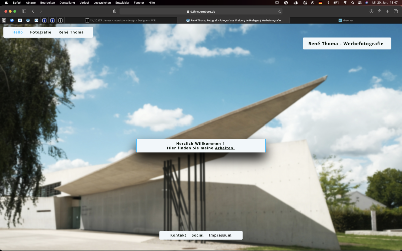Viewport: 402px width, 251px height.
Task: Show the tab overview
Action: pyautogui.click(x=396, y=11)
